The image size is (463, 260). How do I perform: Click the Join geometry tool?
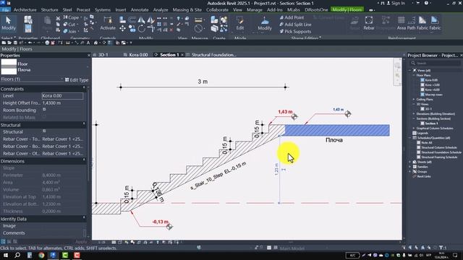[x=70, y=31]
